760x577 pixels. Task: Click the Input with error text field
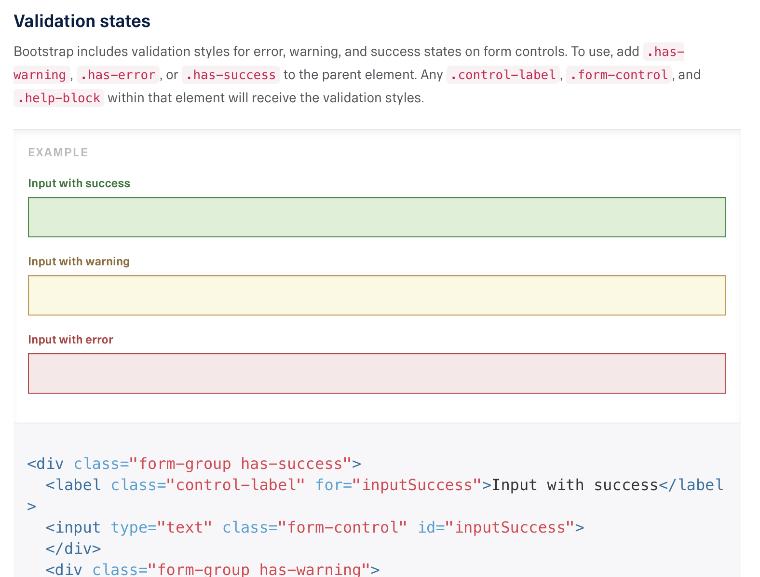[377, 373]
